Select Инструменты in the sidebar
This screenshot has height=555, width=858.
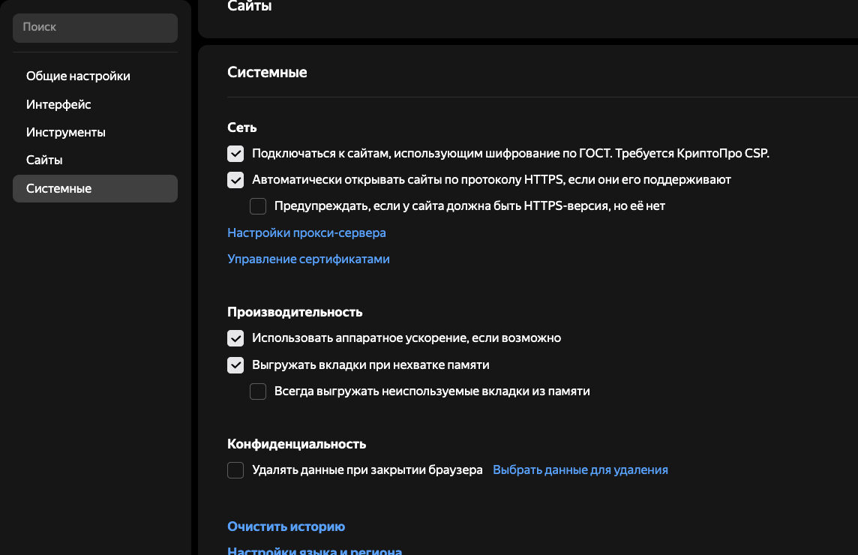pyautogui.click(x=65, y=133)
